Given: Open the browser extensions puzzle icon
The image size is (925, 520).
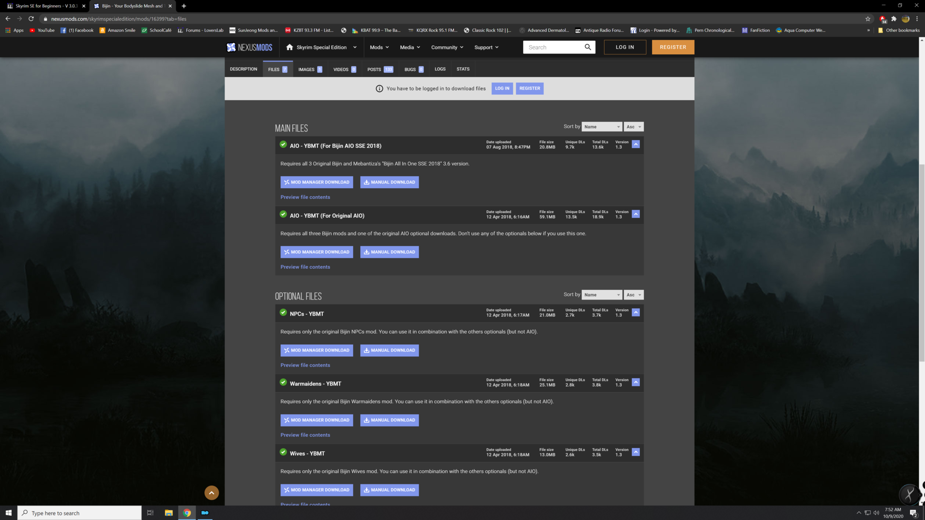Looking at the screenshot, I should coord(894,19).
